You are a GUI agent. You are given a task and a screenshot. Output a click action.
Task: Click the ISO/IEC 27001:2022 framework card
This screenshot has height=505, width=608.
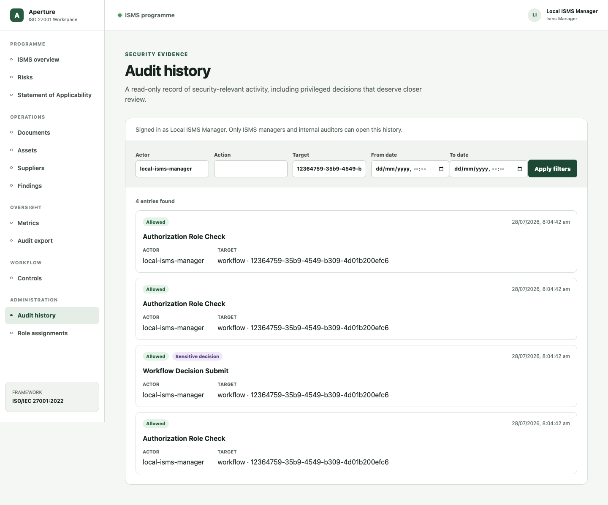[52, 397]
